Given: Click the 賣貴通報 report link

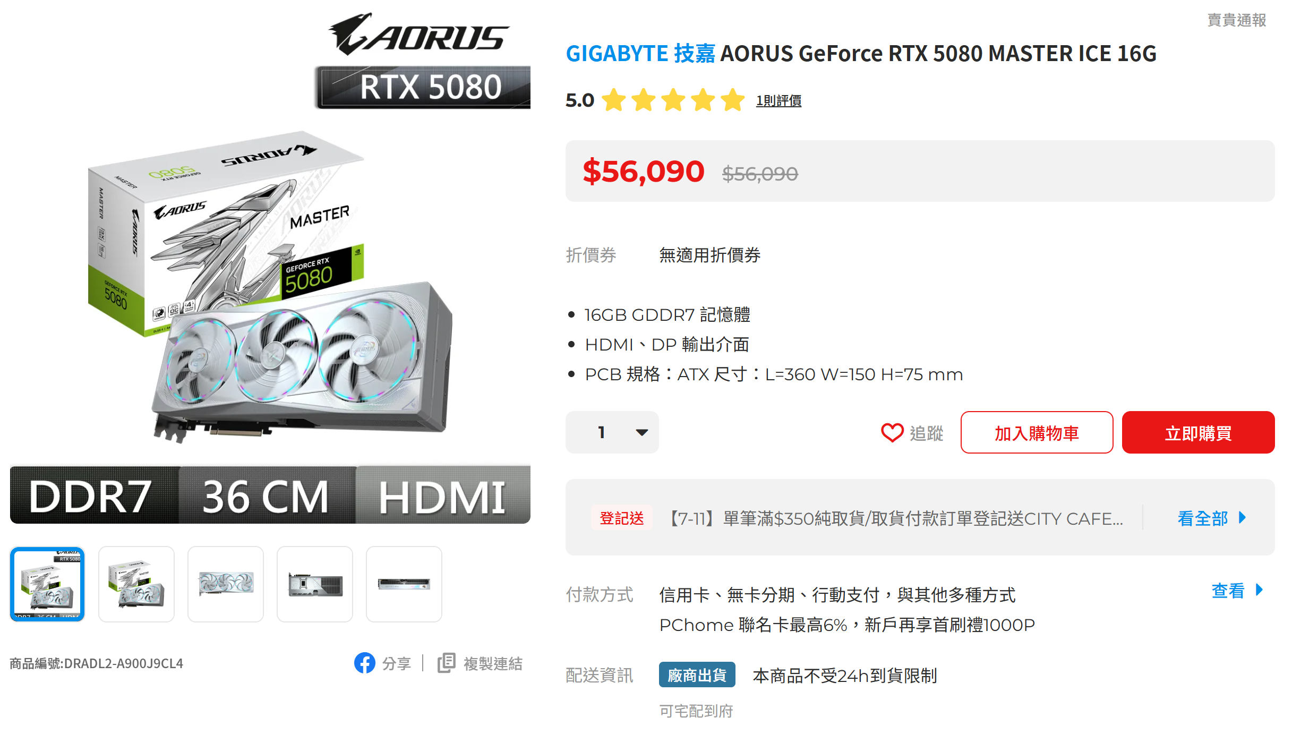Looking at the screenshot, I should (x=1237, y=20).
